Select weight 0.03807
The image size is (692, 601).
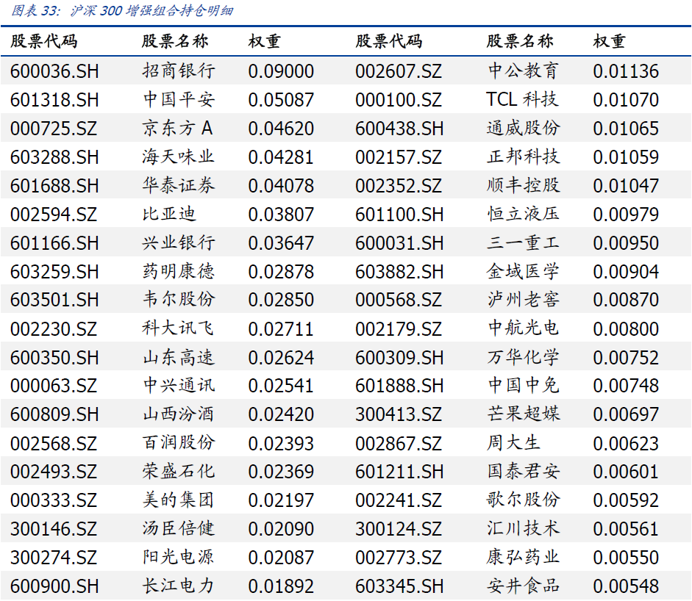(281, 215)
